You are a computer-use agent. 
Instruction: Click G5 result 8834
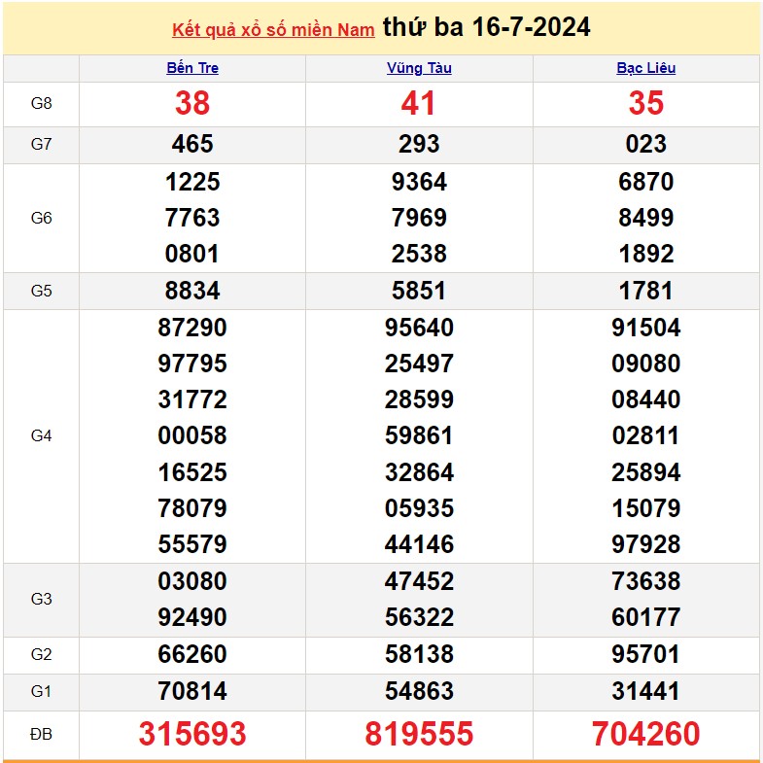coord(192,291)
